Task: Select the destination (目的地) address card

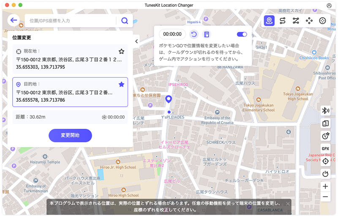Action: (x=70, y=92)
